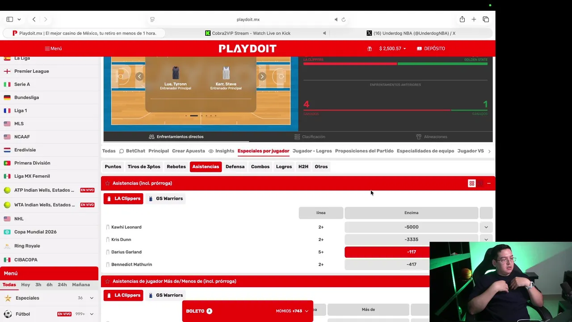Open Insights eye tab
Image resolution: width=572 pixels, height=322 pixels.
click(221, 151)
